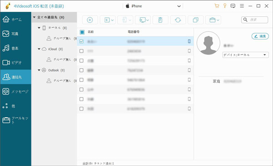
Task: Click the bee application logo
Action: pos(8,6)
